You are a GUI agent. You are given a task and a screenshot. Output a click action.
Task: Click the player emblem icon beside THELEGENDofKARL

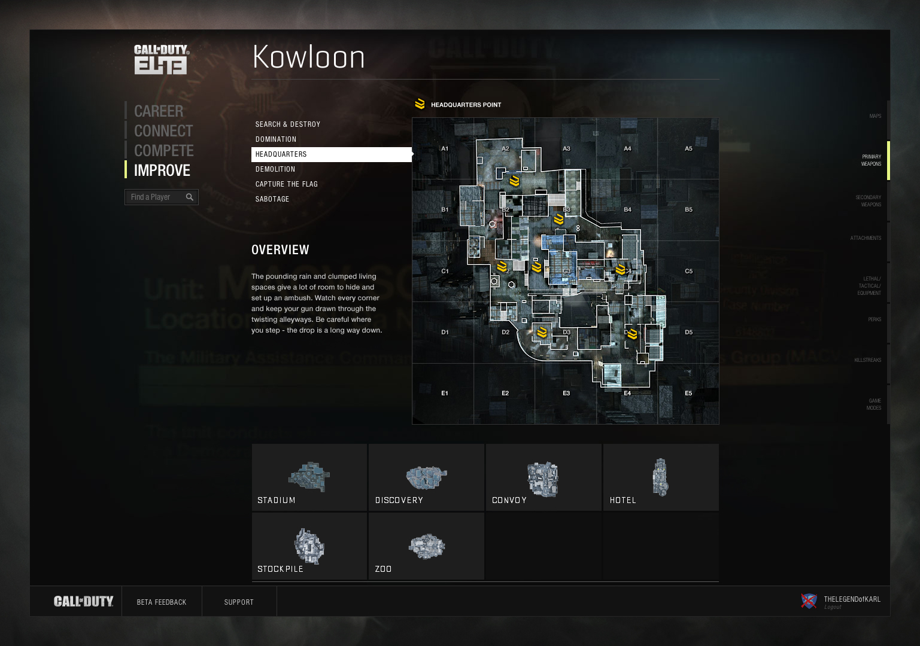[x=809, y=601]
